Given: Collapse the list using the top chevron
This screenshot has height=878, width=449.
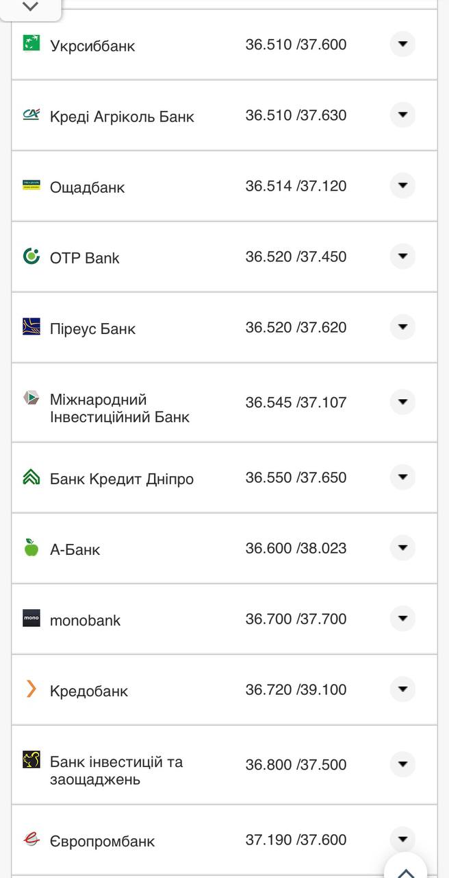Looking at the screenshot, I should 29,7.
